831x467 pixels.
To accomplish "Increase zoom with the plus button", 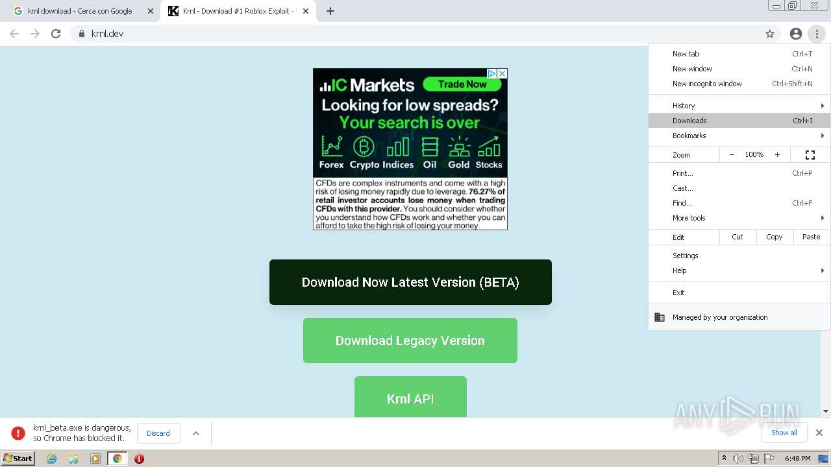I will pyautogui.click(x=777, y=155).
